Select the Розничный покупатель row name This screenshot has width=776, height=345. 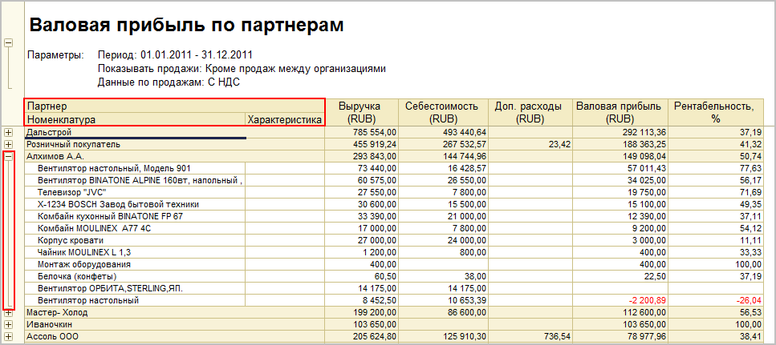73,144
